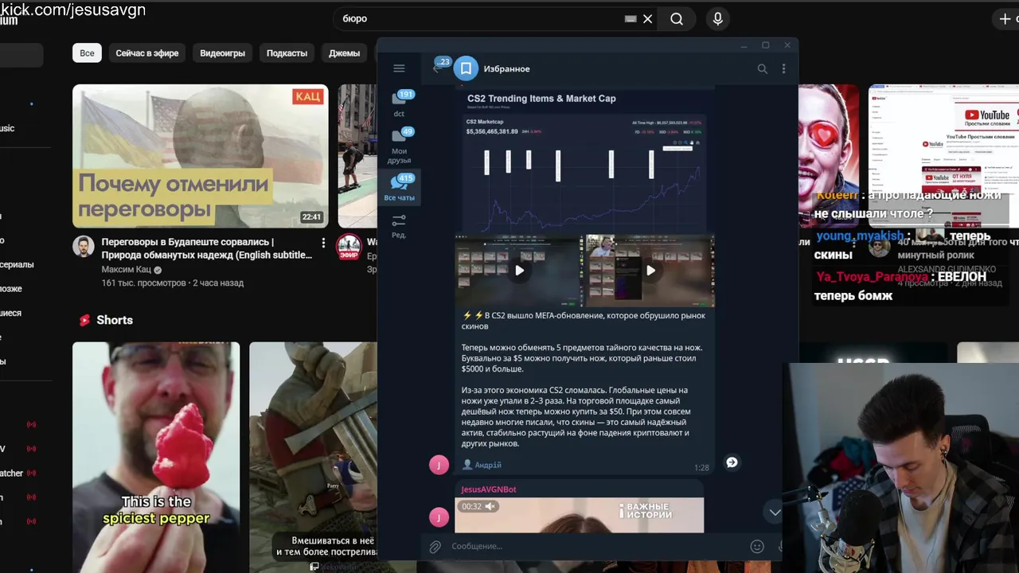Open the spiciest pepper Short
The height and width of the screenshot is (573, 1019).
tap(156, 457)
